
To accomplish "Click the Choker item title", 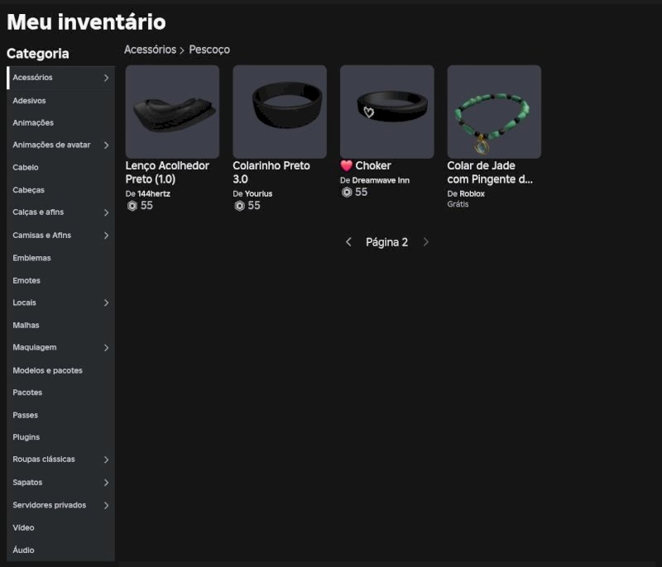I will (x=366, y=165).
